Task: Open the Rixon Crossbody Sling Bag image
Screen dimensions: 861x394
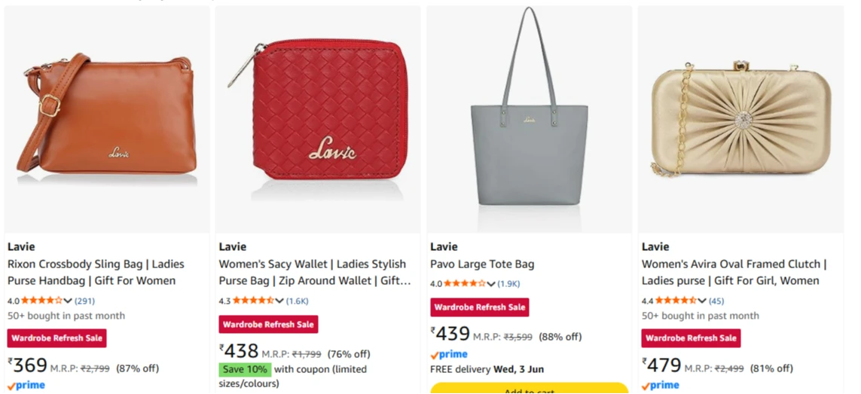Action: [x=107, y=119]
